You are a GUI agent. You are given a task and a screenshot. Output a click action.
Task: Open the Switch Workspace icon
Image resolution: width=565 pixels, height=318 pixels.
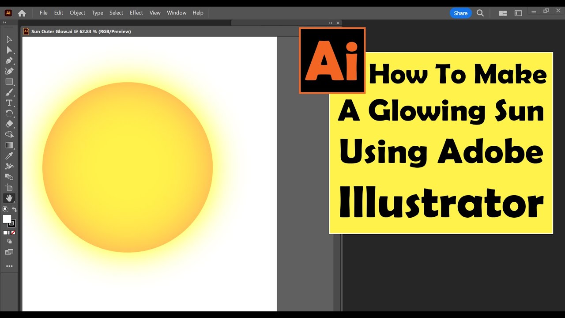coord(518,13)
